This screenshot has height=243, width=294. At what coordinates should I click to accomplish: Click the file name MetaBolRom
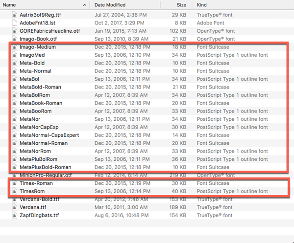[35, 95]
